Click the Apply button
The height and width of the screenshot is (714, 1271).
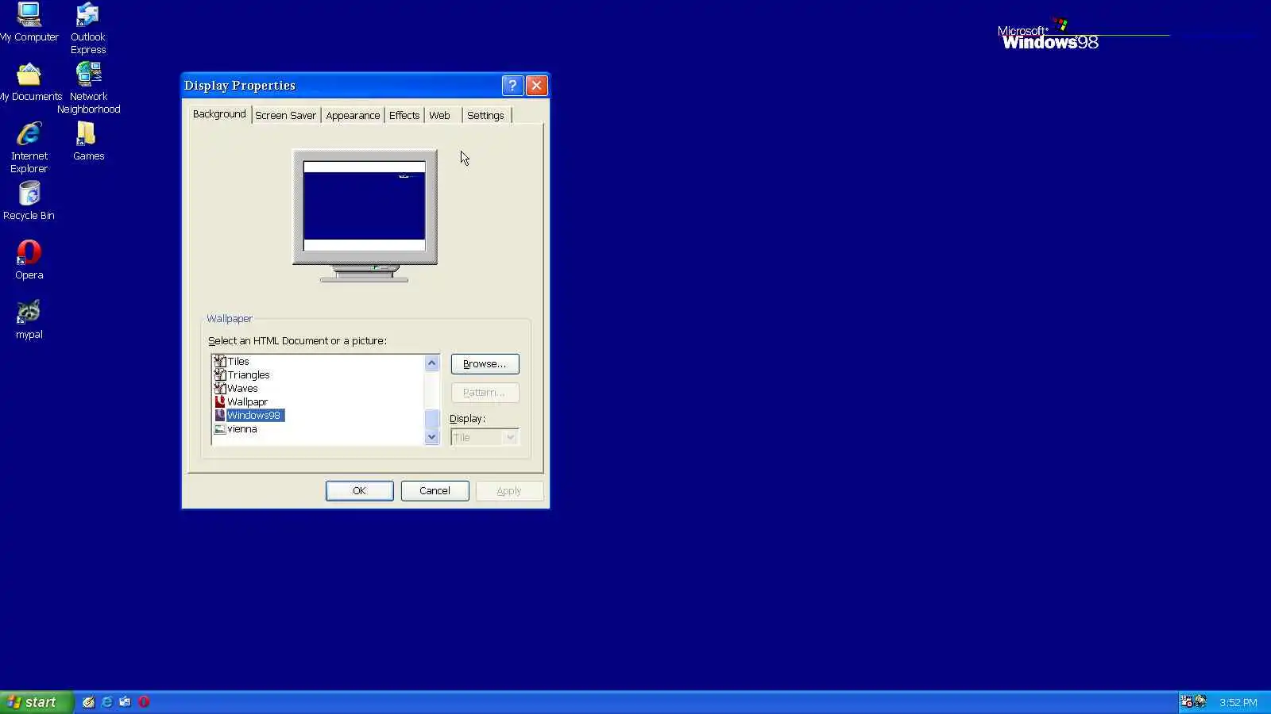click(x=509, y=491)
